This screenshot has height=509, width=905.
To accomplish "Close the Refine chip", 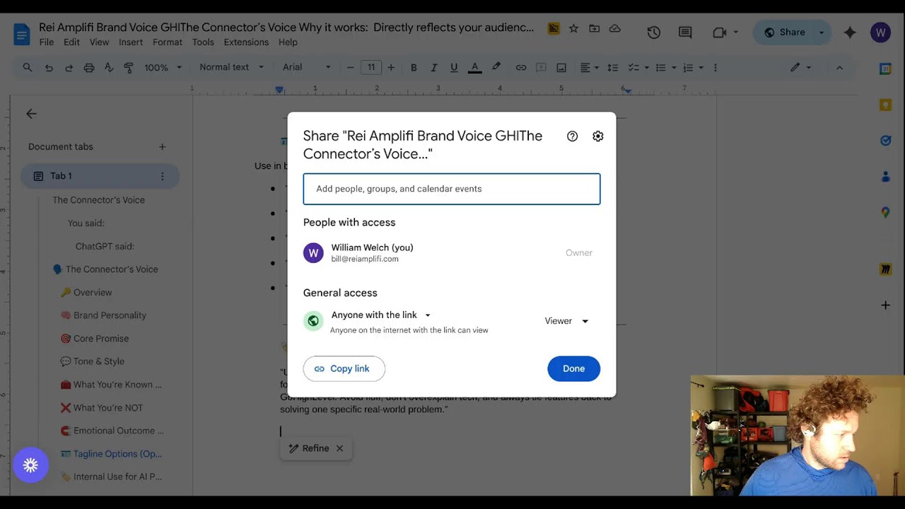I will tap(339, 448).
